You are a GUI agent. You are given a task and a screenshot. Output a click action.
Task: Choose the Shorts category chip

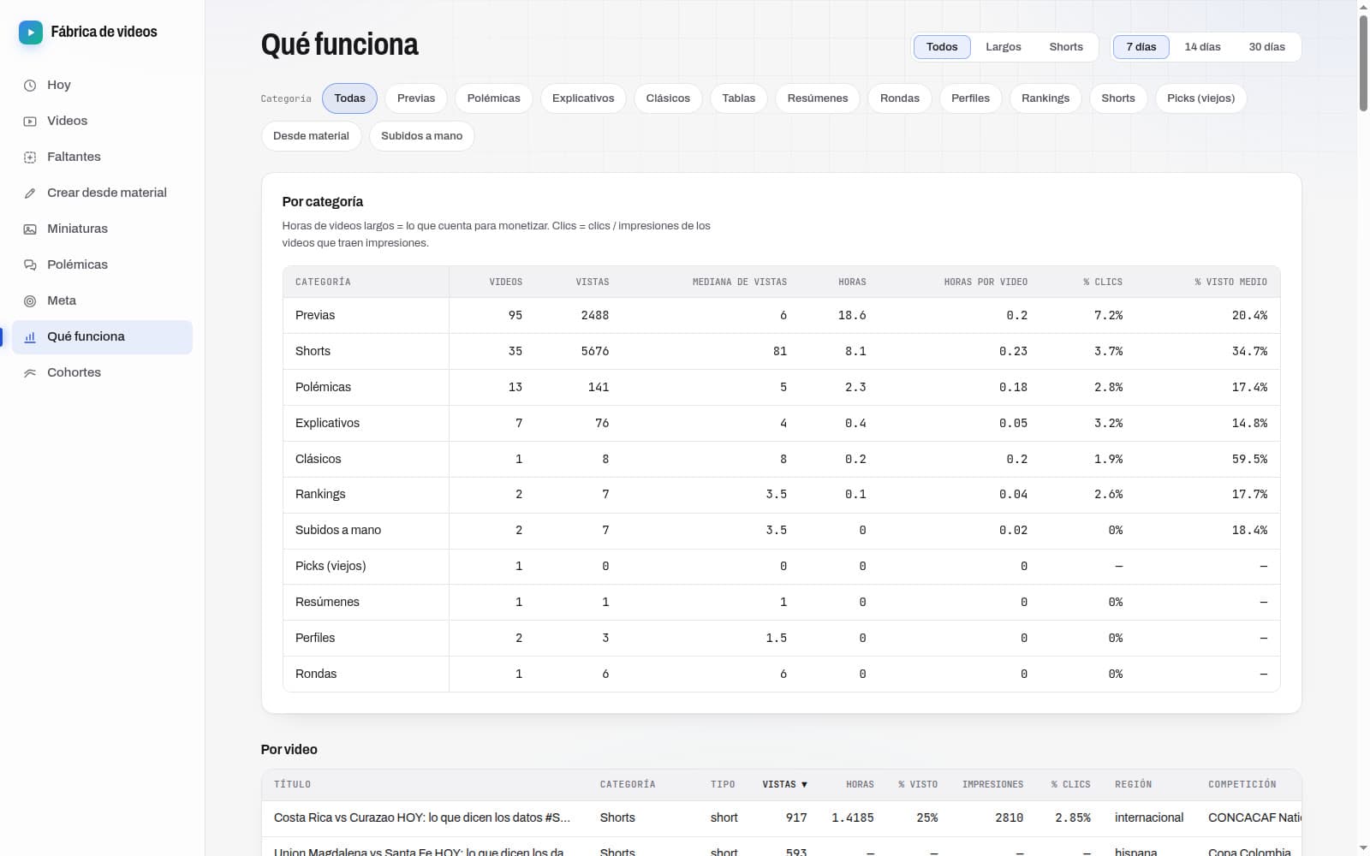tap(1118, 98)
